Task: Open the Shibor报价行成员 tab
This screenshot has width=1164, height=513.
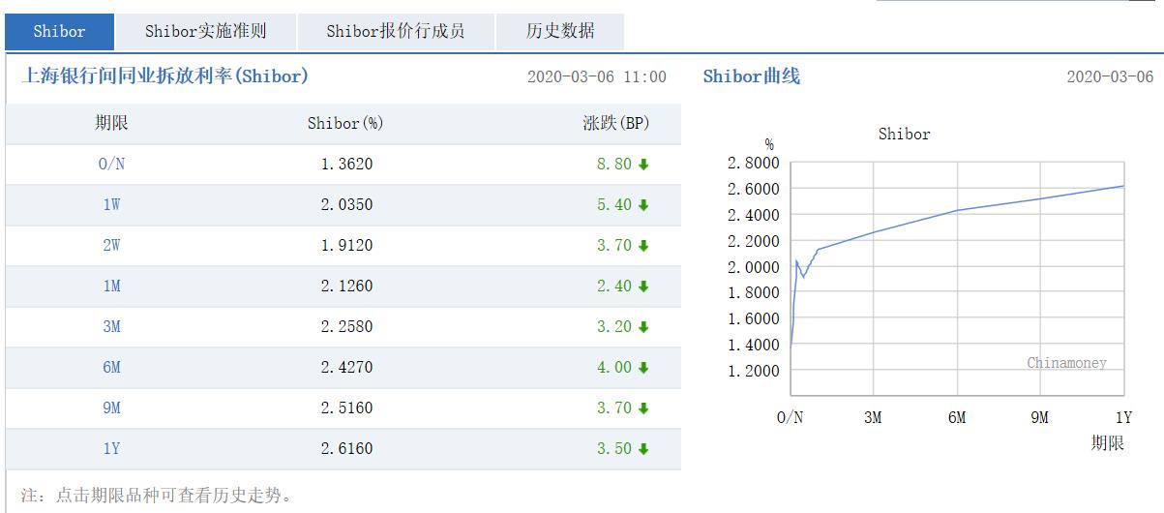Action: 395,32
